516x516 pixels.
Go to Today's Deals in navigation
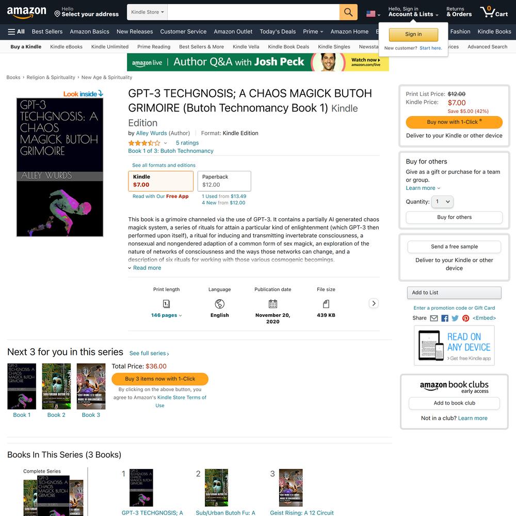278,31
